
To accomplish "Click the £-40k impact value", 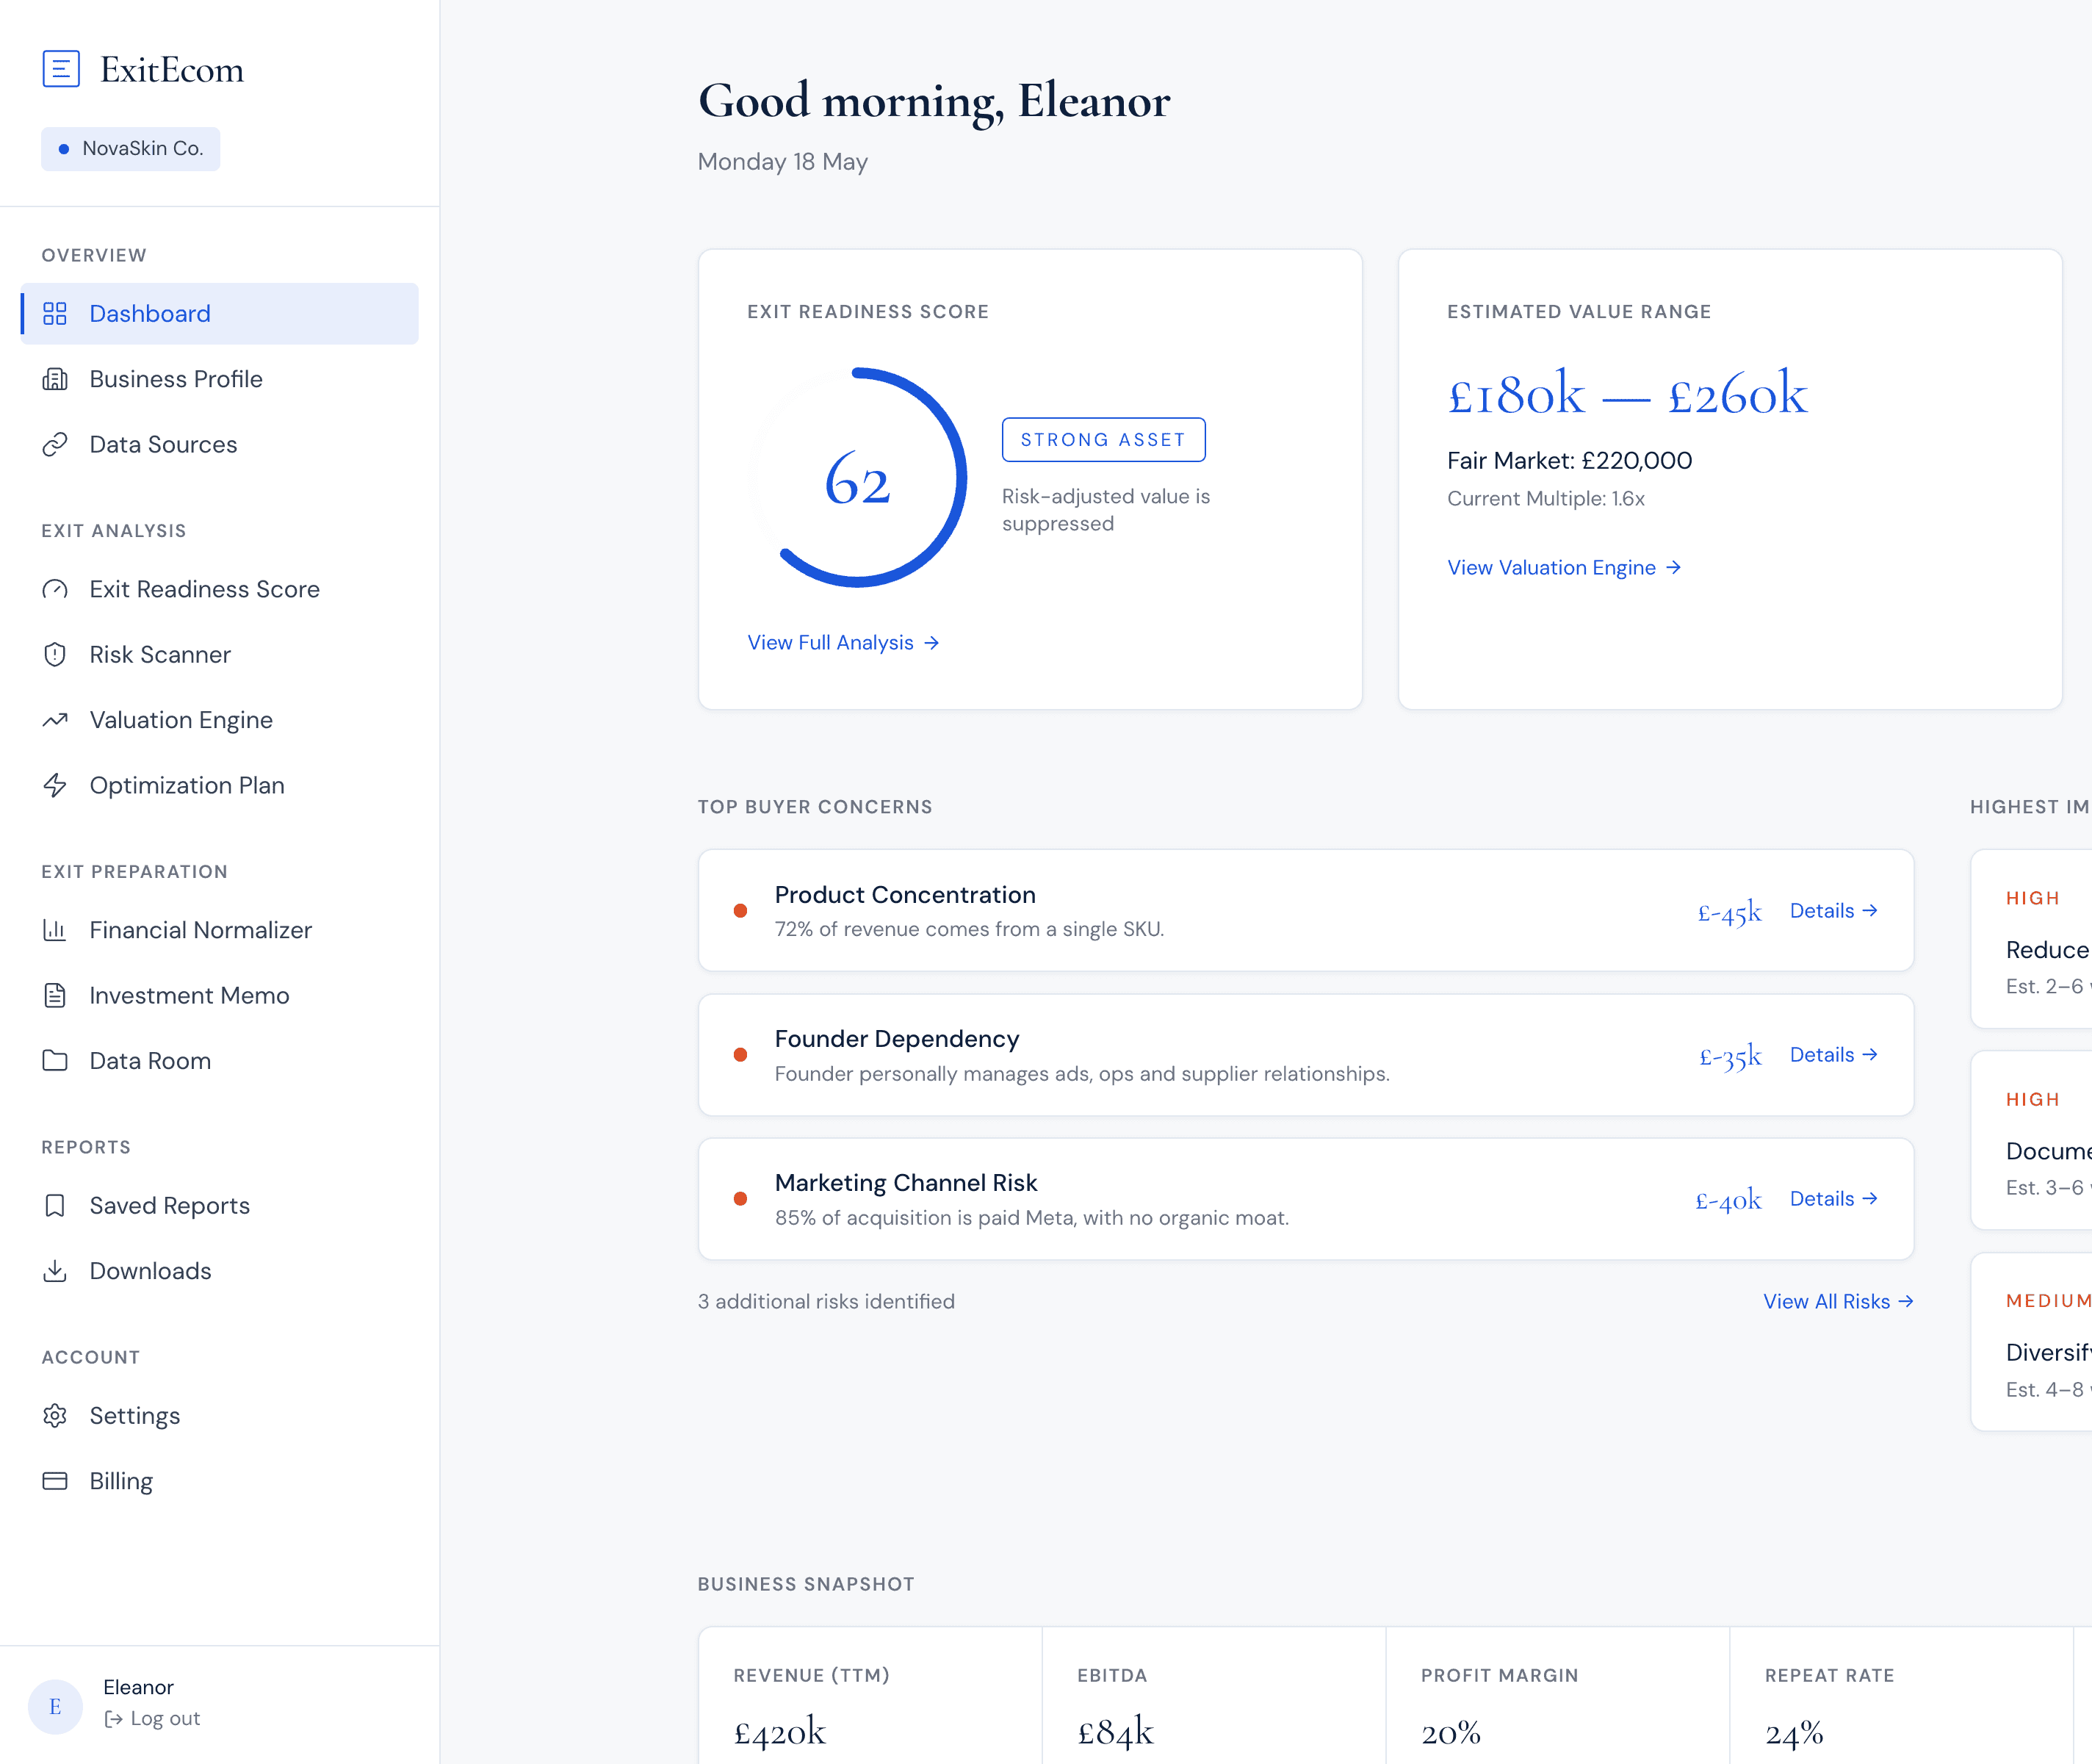I will tap(1728, 1200).
